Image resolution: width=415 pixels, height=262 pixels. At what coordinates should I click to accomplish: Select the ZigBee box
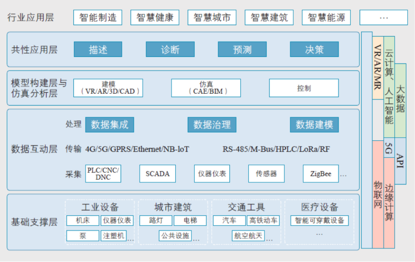click(x=320, y=174)
